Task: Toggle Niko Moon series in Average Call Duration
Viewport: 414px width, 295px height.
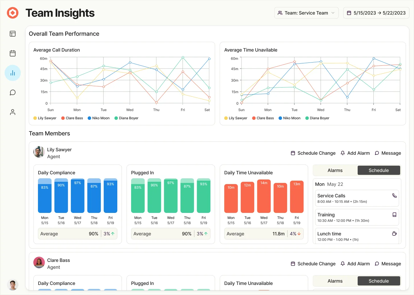Action: point(99,118)
